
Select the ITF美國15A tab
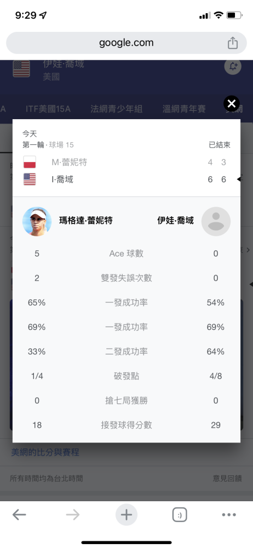48,109
